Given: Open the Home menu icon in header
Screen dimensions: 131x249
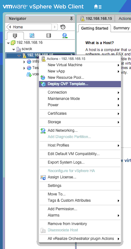Looking at the screenshot, I should coord(98,7).
